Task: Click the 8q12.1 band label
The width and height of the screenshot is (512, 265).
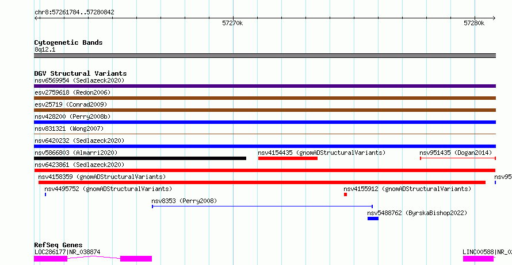Action: (x=45, y=49)
